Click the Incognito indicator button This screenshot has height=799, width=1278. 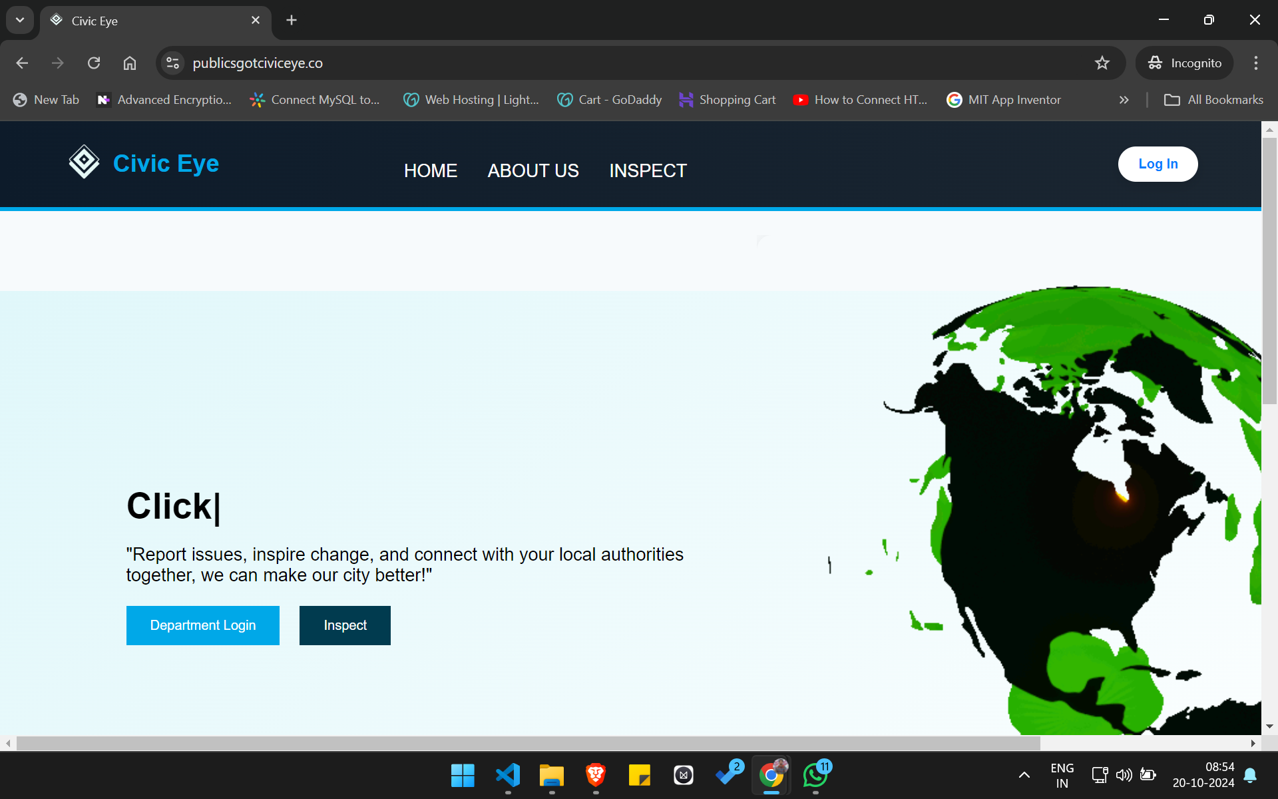click(x=1185, y=63)
